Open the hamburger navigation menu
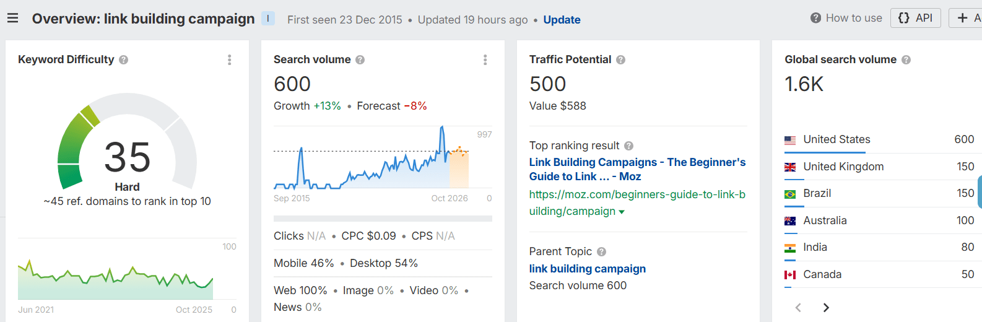 [12, 18]
